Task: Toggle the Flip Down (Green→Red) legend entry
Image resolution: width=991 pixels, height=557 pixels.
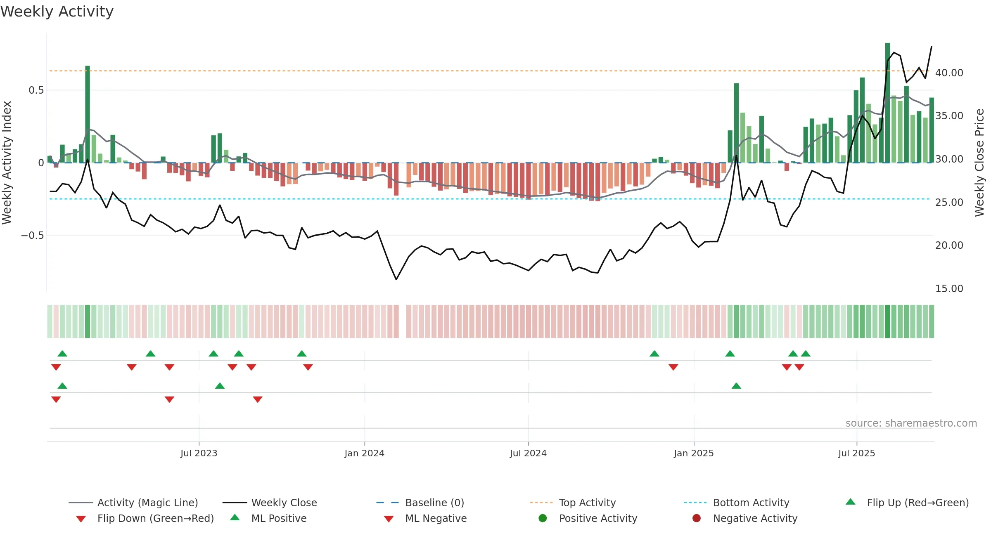Action: (145, 518)
